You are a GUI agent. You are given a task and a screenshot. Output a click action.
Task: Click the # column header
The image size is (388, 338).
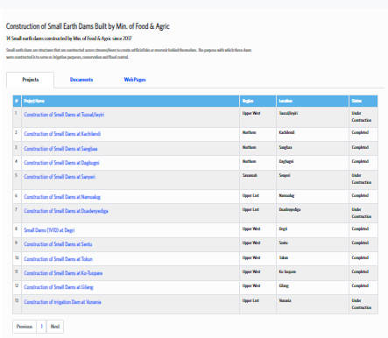(x=17, y=101)
